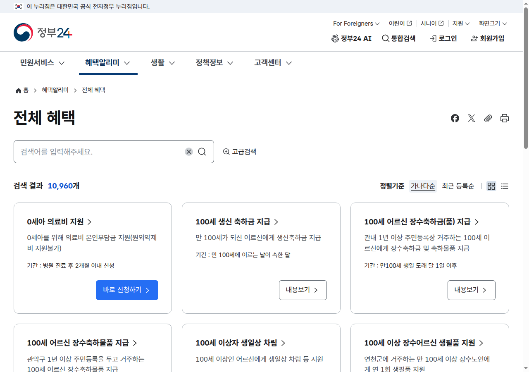
Task: Click the home icon in breadcrumb
Action: [x=18, y=91]
